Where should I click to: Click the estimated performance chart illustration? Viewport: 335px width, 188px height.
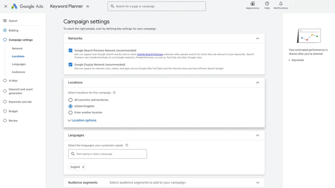[309, 36]
